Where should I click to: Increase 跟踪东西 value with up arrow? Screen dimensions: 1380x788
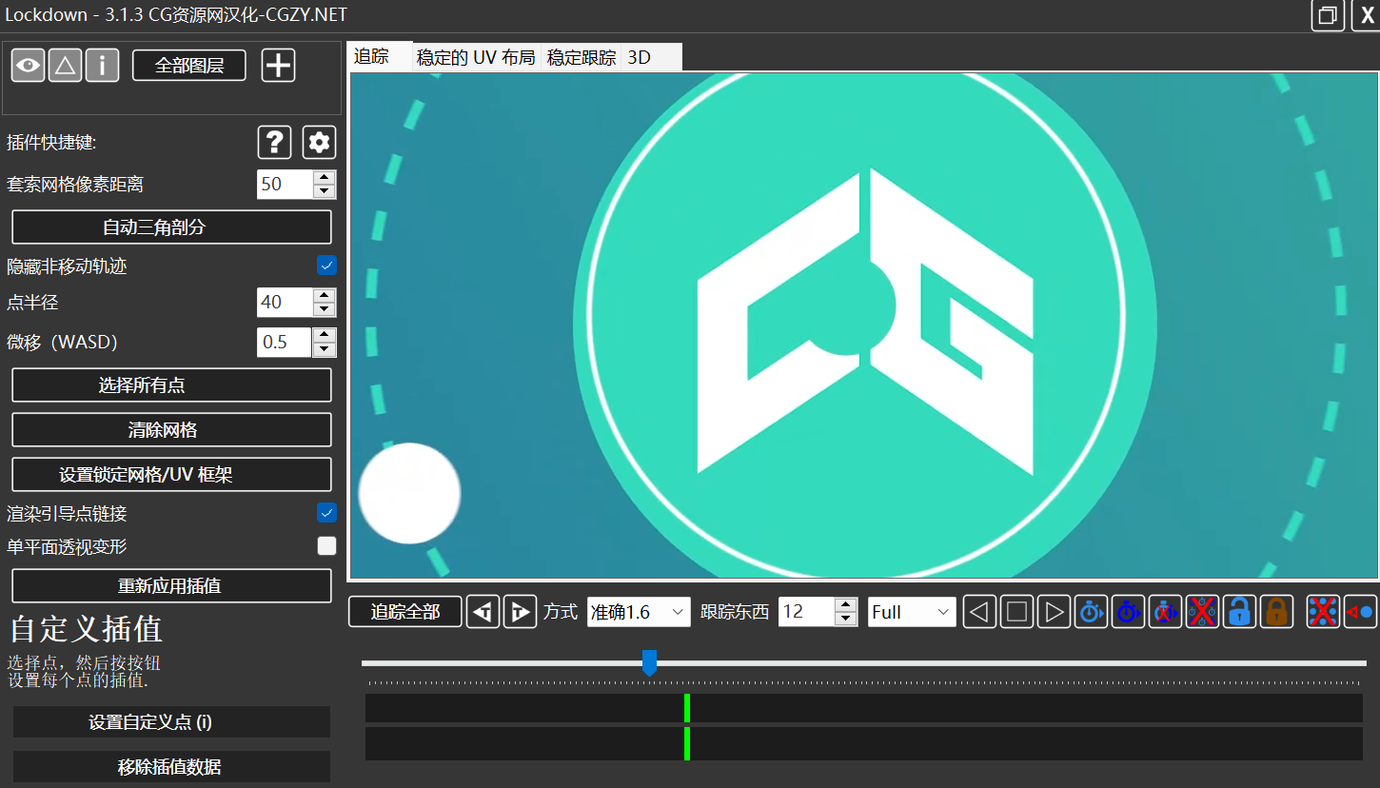pos(845,604)
